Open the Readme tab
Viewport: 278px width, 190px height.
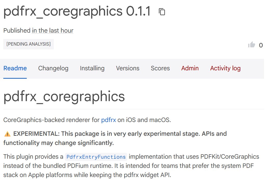pos(15,68)
